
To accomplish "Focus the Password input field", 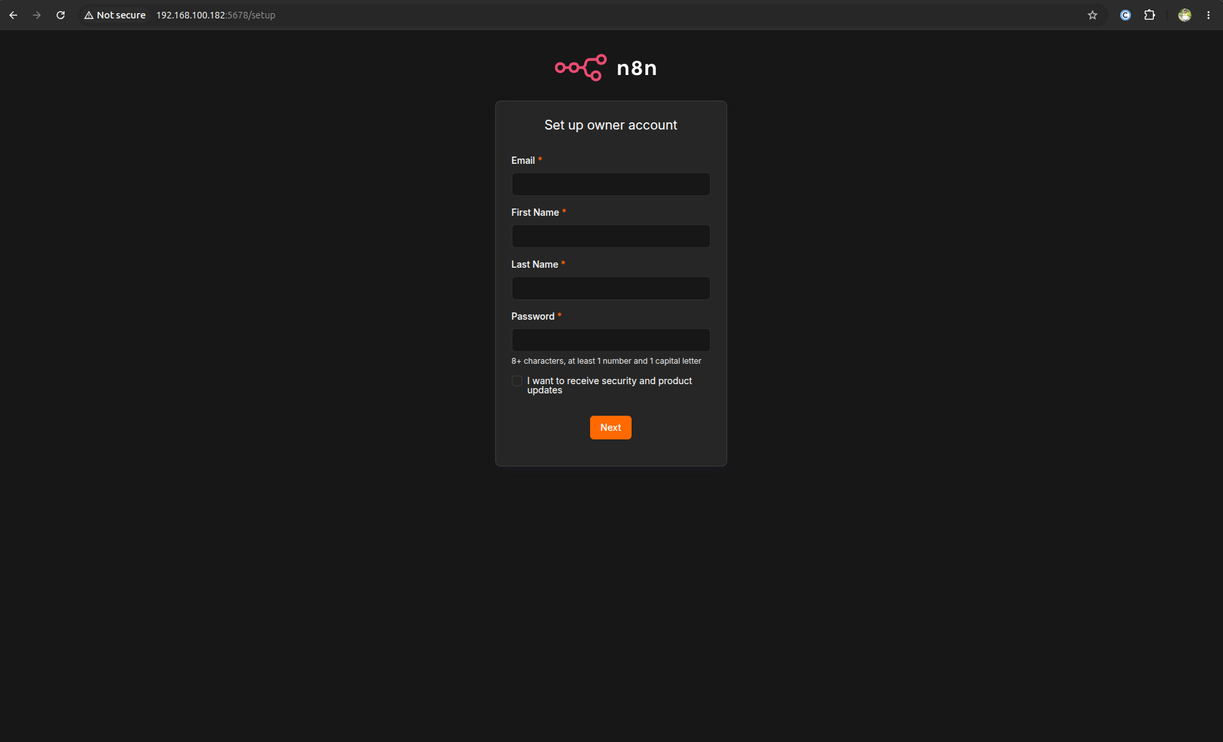I will (x=611, y=340).
